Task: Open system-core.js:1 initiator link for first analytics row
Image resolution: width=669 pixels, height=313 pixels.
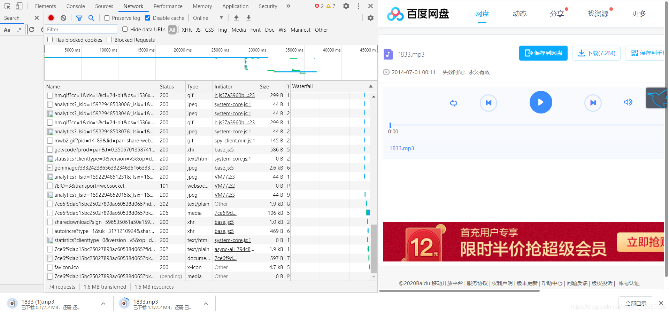Action: tap(233, 104)
